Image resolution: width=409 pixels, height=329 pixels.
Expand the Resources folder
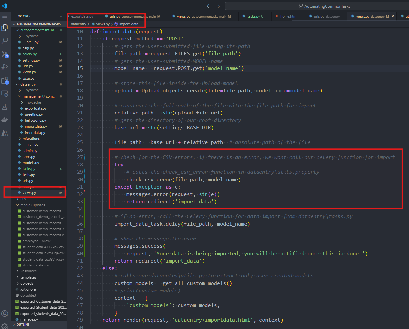coord(39,271)
